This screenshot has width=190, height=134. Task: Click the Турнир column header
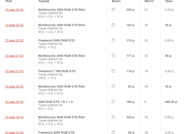(44, 1)
